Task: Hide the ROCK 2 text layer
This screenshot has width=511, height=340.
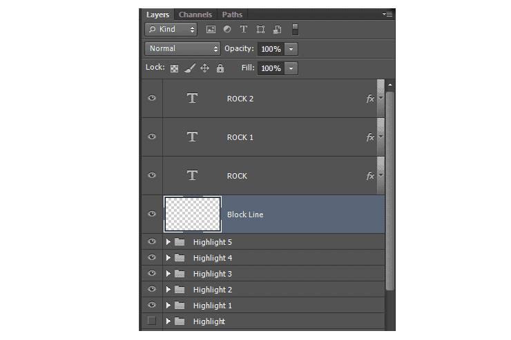Action: [152, 98]
